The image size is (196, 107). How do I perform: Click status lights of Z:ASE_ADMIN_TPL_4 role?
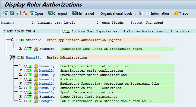click(x=66, y=31)
